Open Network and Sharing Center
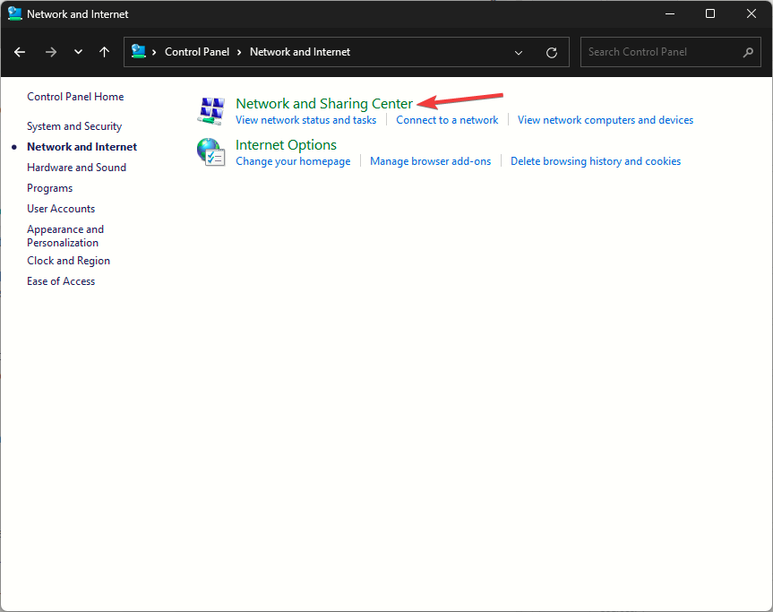773x612 pixels. point(323,104)
